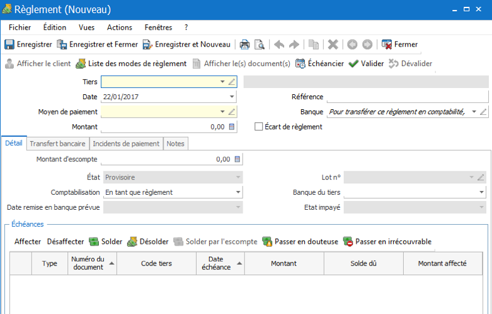The image size is (492, 314).
Task: Click the Valider green checkmark
Action: 353,63
